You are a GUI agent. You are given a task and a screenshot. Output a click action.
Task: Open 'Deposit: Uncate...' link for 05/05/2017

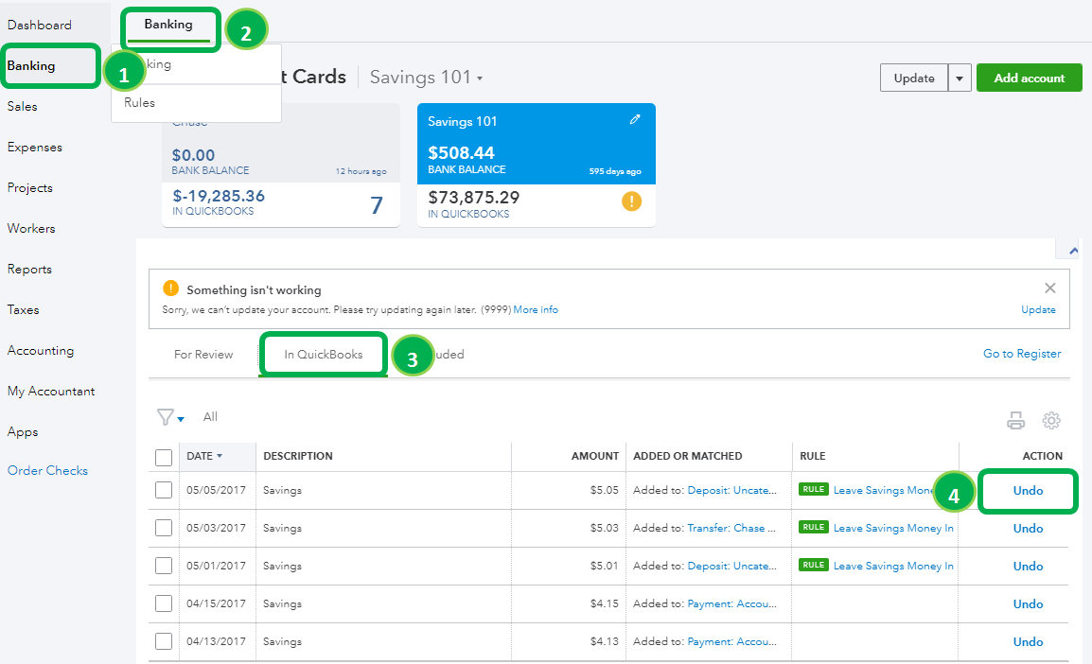coord(732,490)
